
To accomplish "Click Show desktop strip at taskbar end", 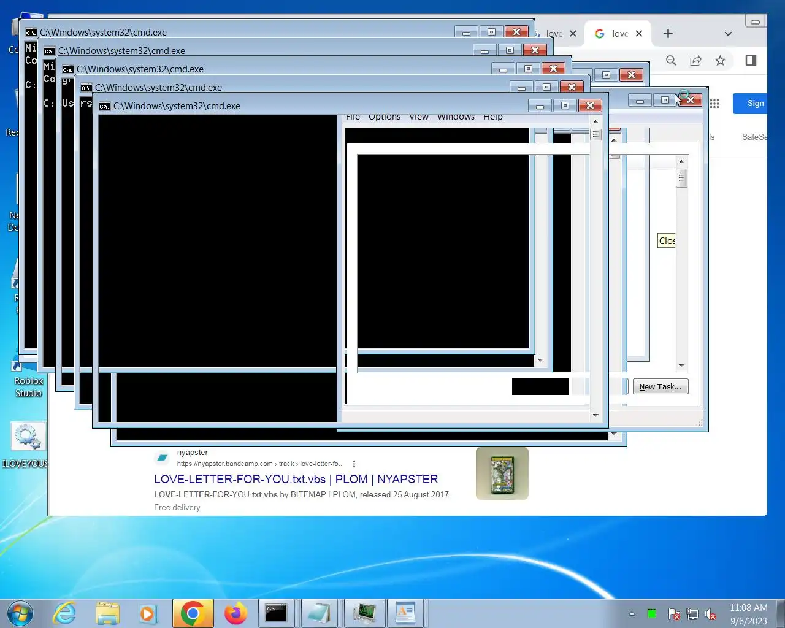I will [780, 614].
